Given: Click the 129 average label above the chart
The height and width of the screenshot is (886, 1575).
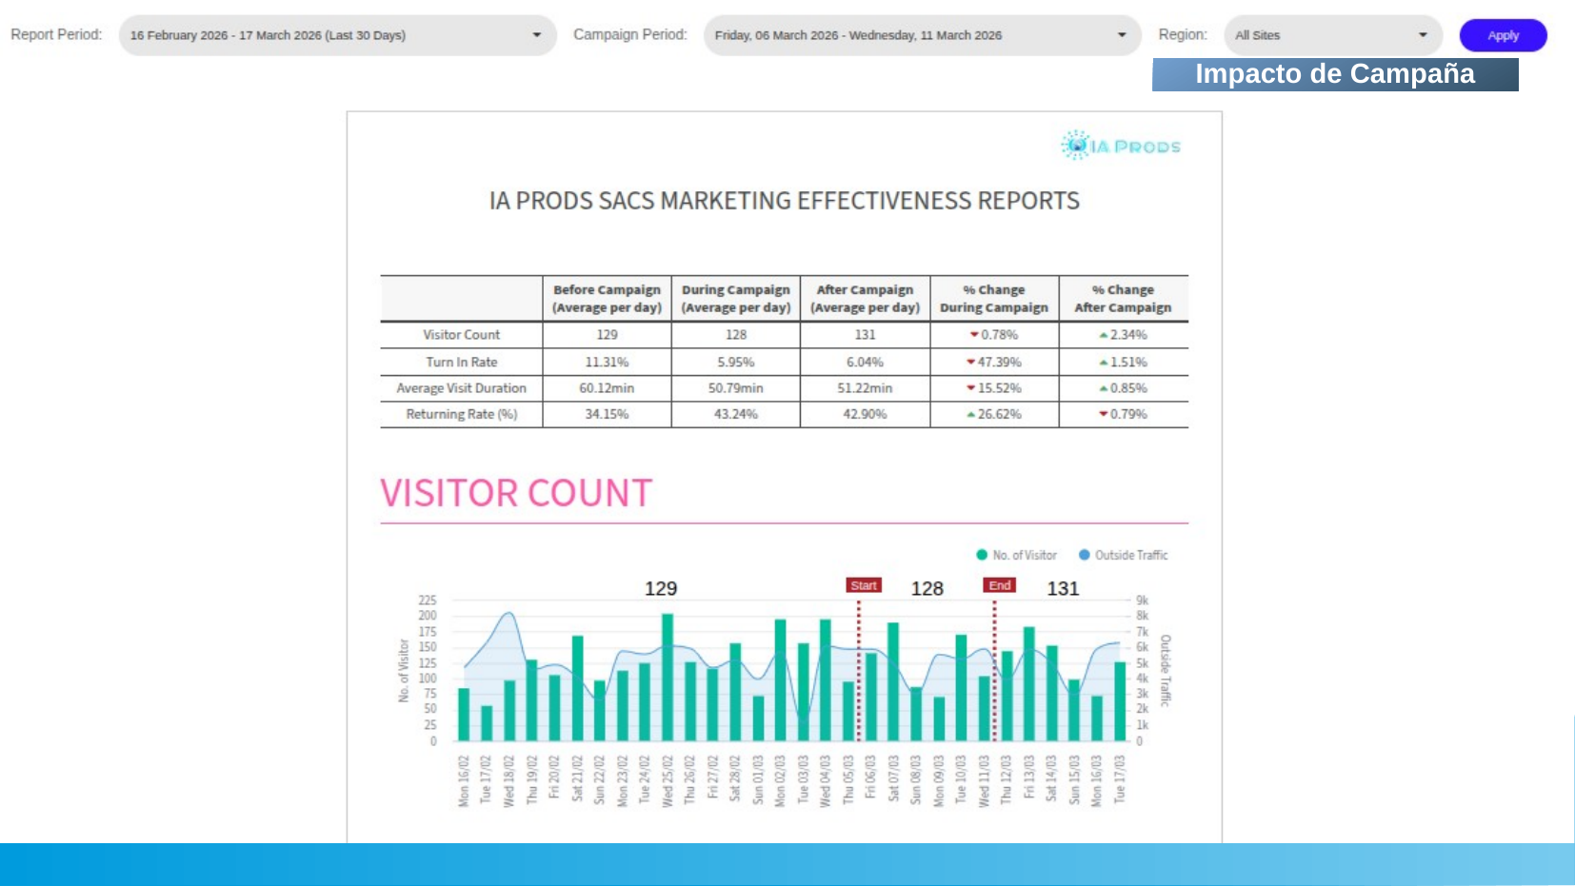Looking at the screenshot, I should [661, 588].
